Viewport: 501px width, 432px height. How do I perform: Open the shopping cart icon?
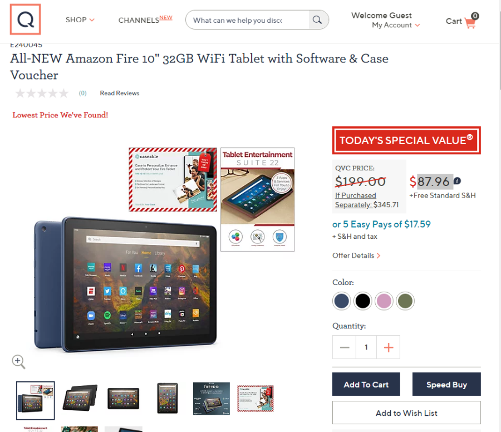[x=470, y=21]
